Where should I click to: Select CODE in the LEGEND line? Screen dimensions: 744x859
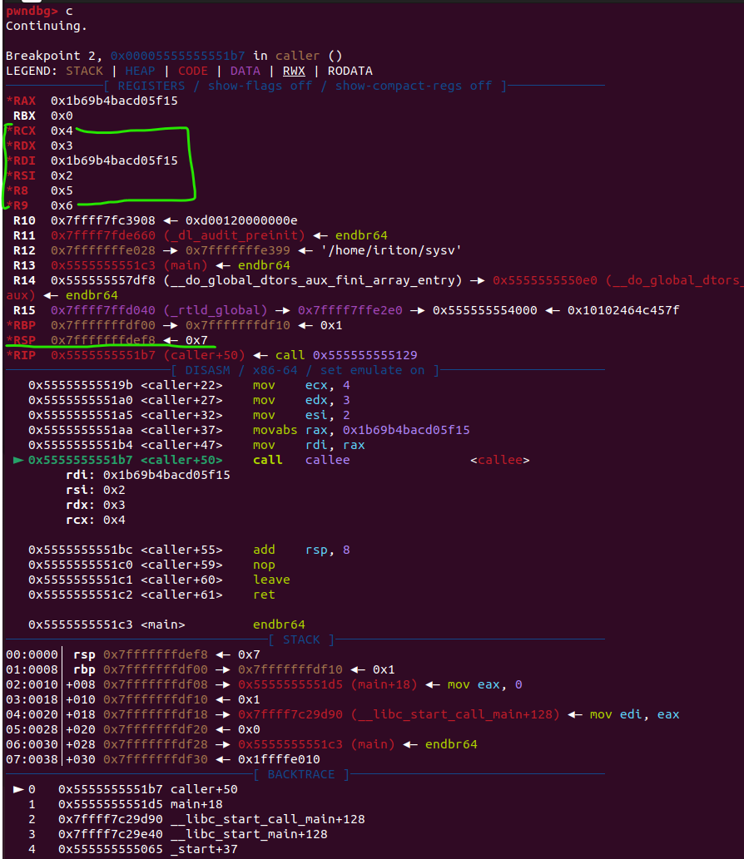click(193, 71)
